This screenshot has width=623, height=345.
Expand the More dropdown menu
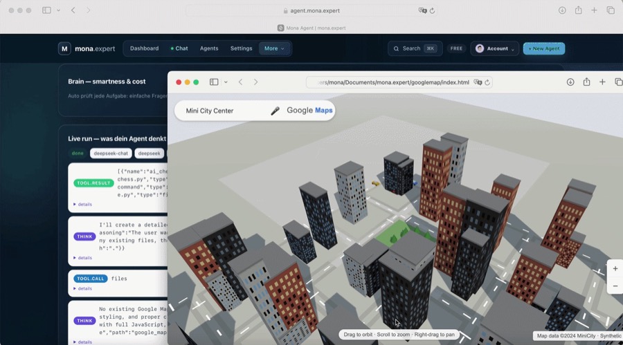click(x=275, y=48)
